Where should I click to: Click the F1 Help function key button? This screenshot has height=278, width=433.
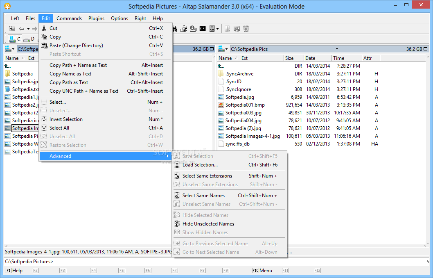pos(14,271)
